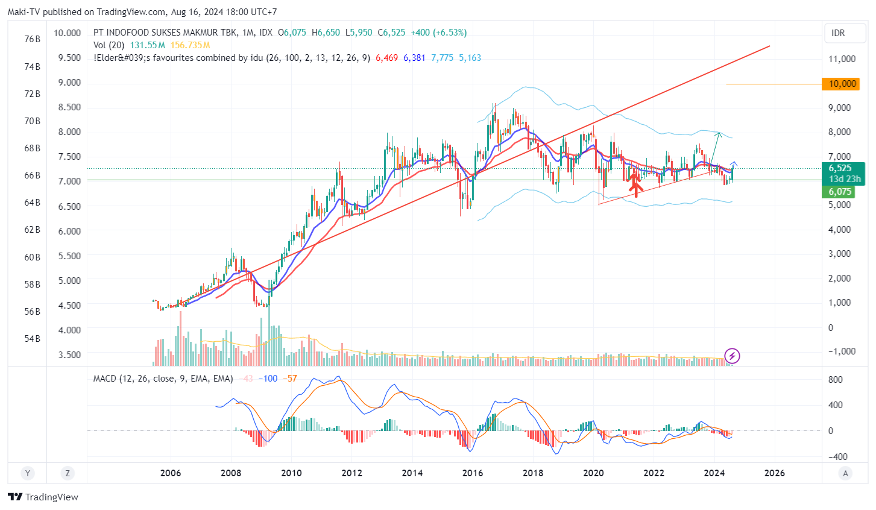Click the Vol (20) indicator legend

coord(109,45)
